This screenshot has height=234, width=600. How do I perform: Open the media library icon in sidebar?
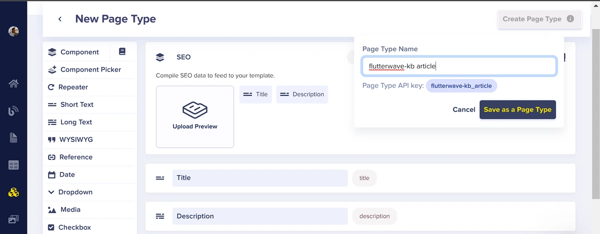click(13, 219)
